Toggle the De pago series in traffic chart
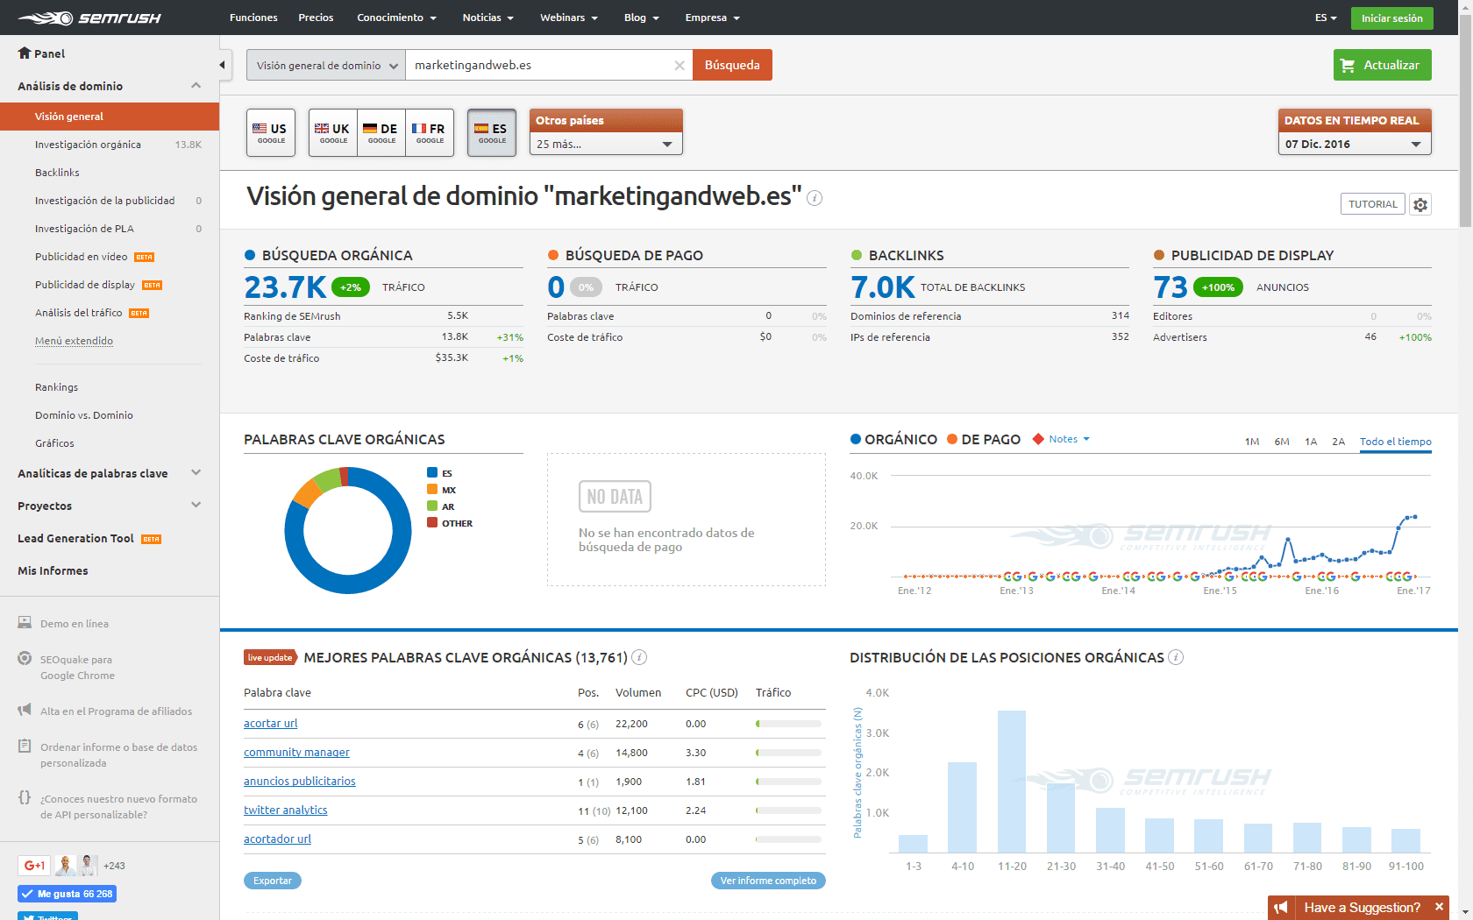This screenshot has height=920, width=1473. click(x=984, y=439)
